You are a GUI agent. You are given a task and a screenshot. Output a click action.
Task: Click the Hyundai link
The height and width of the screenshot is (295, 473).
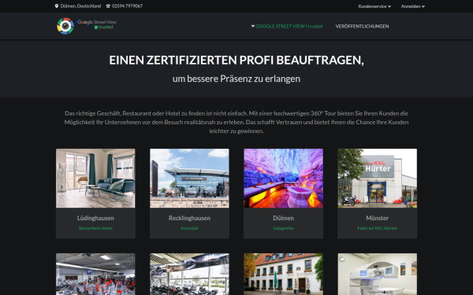click(189, 228)
